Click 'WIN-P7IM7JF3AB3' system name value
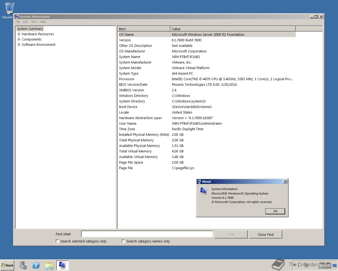Screen dimensions: 338x271 pyautogui.click(x=186, y=57)
